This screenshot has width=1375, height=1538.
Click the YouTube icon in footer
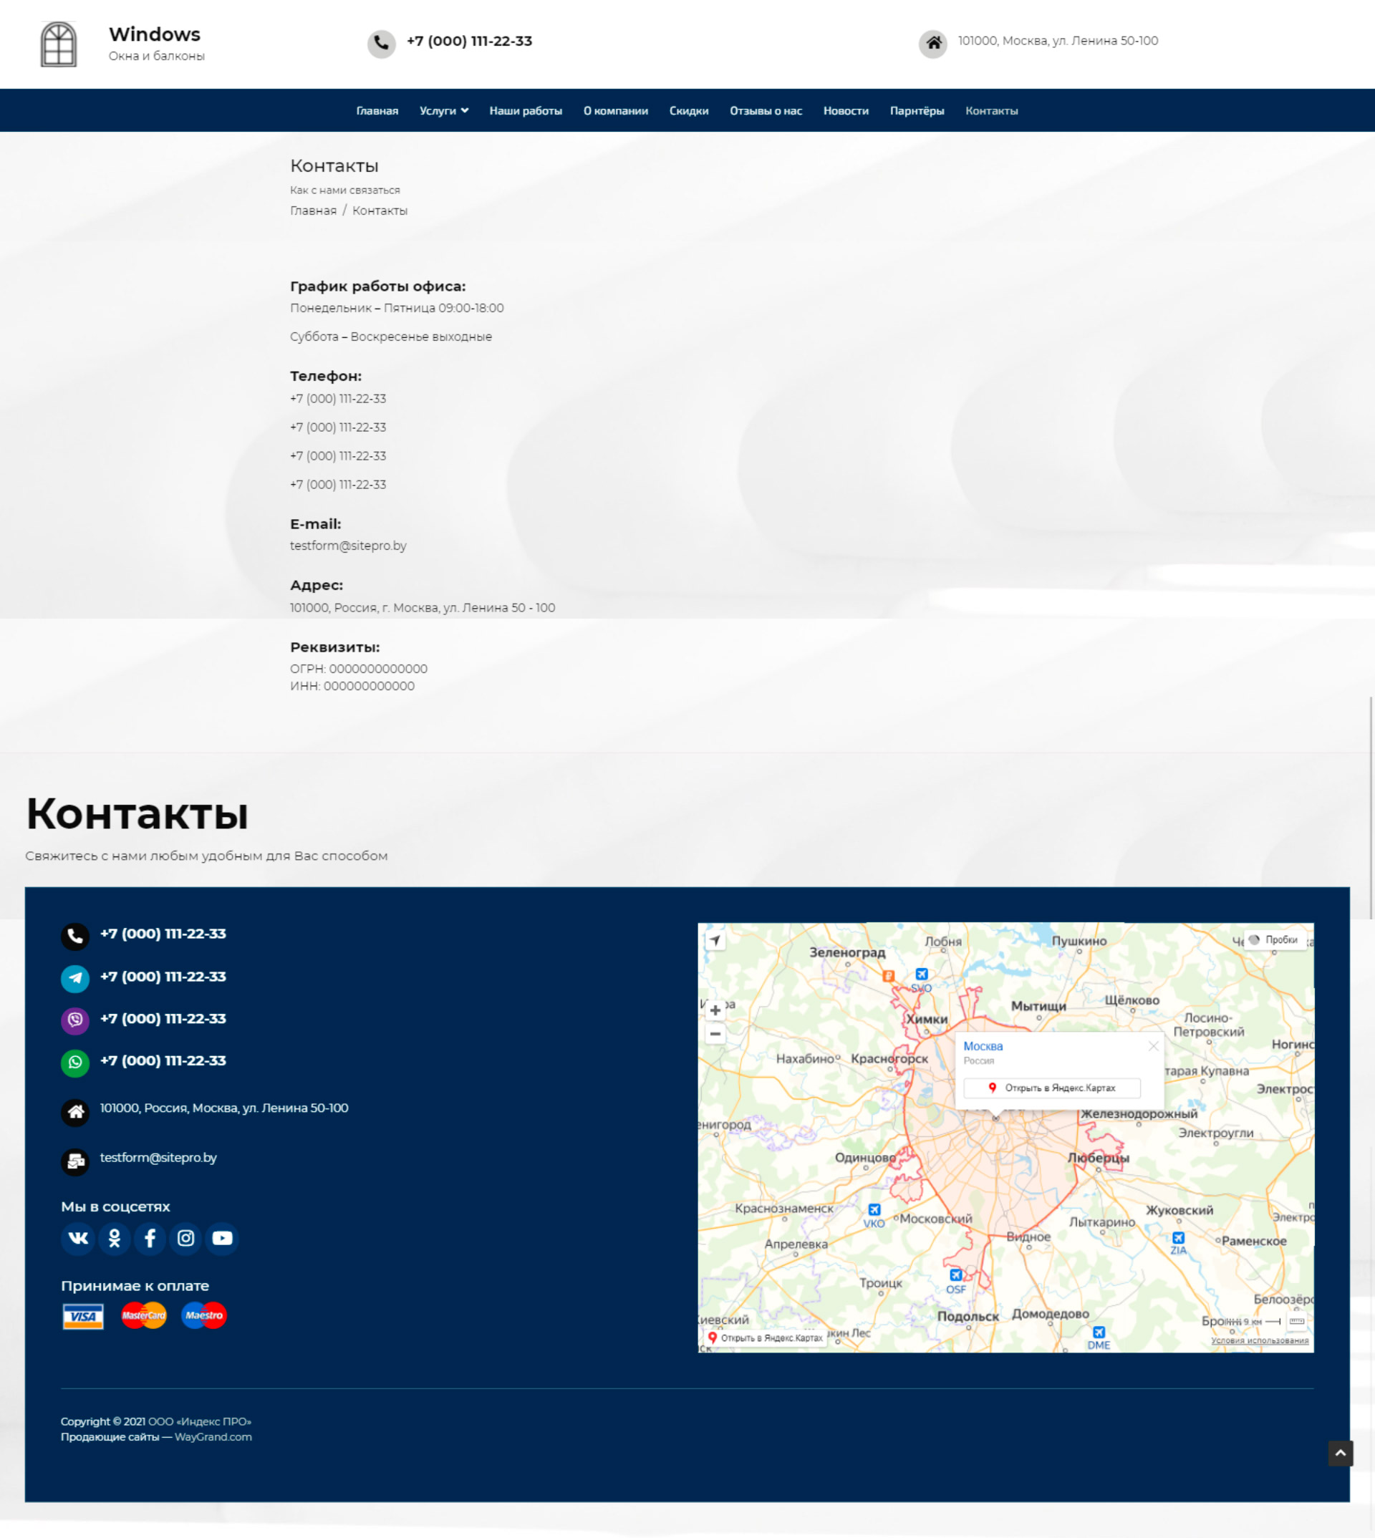222,1238
